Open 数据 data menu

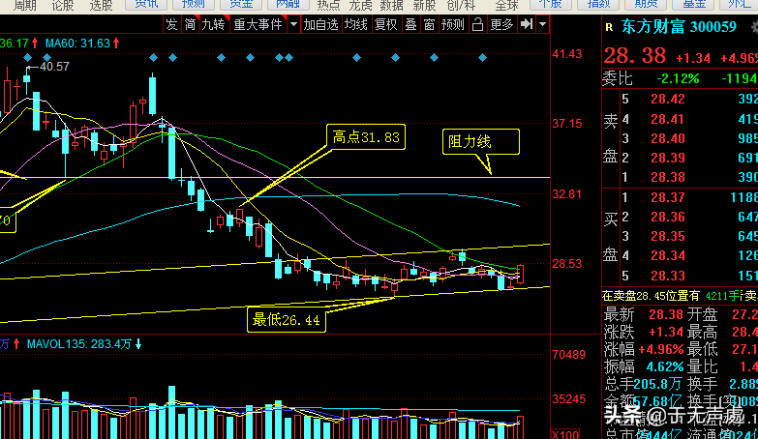click(x=391, y=5)
